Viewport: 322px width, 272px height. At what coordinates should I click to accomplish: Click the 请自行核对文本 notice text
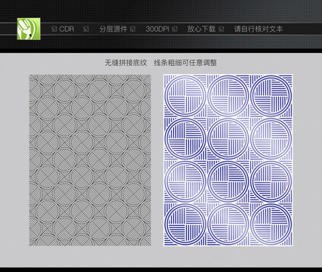point(259,29)
